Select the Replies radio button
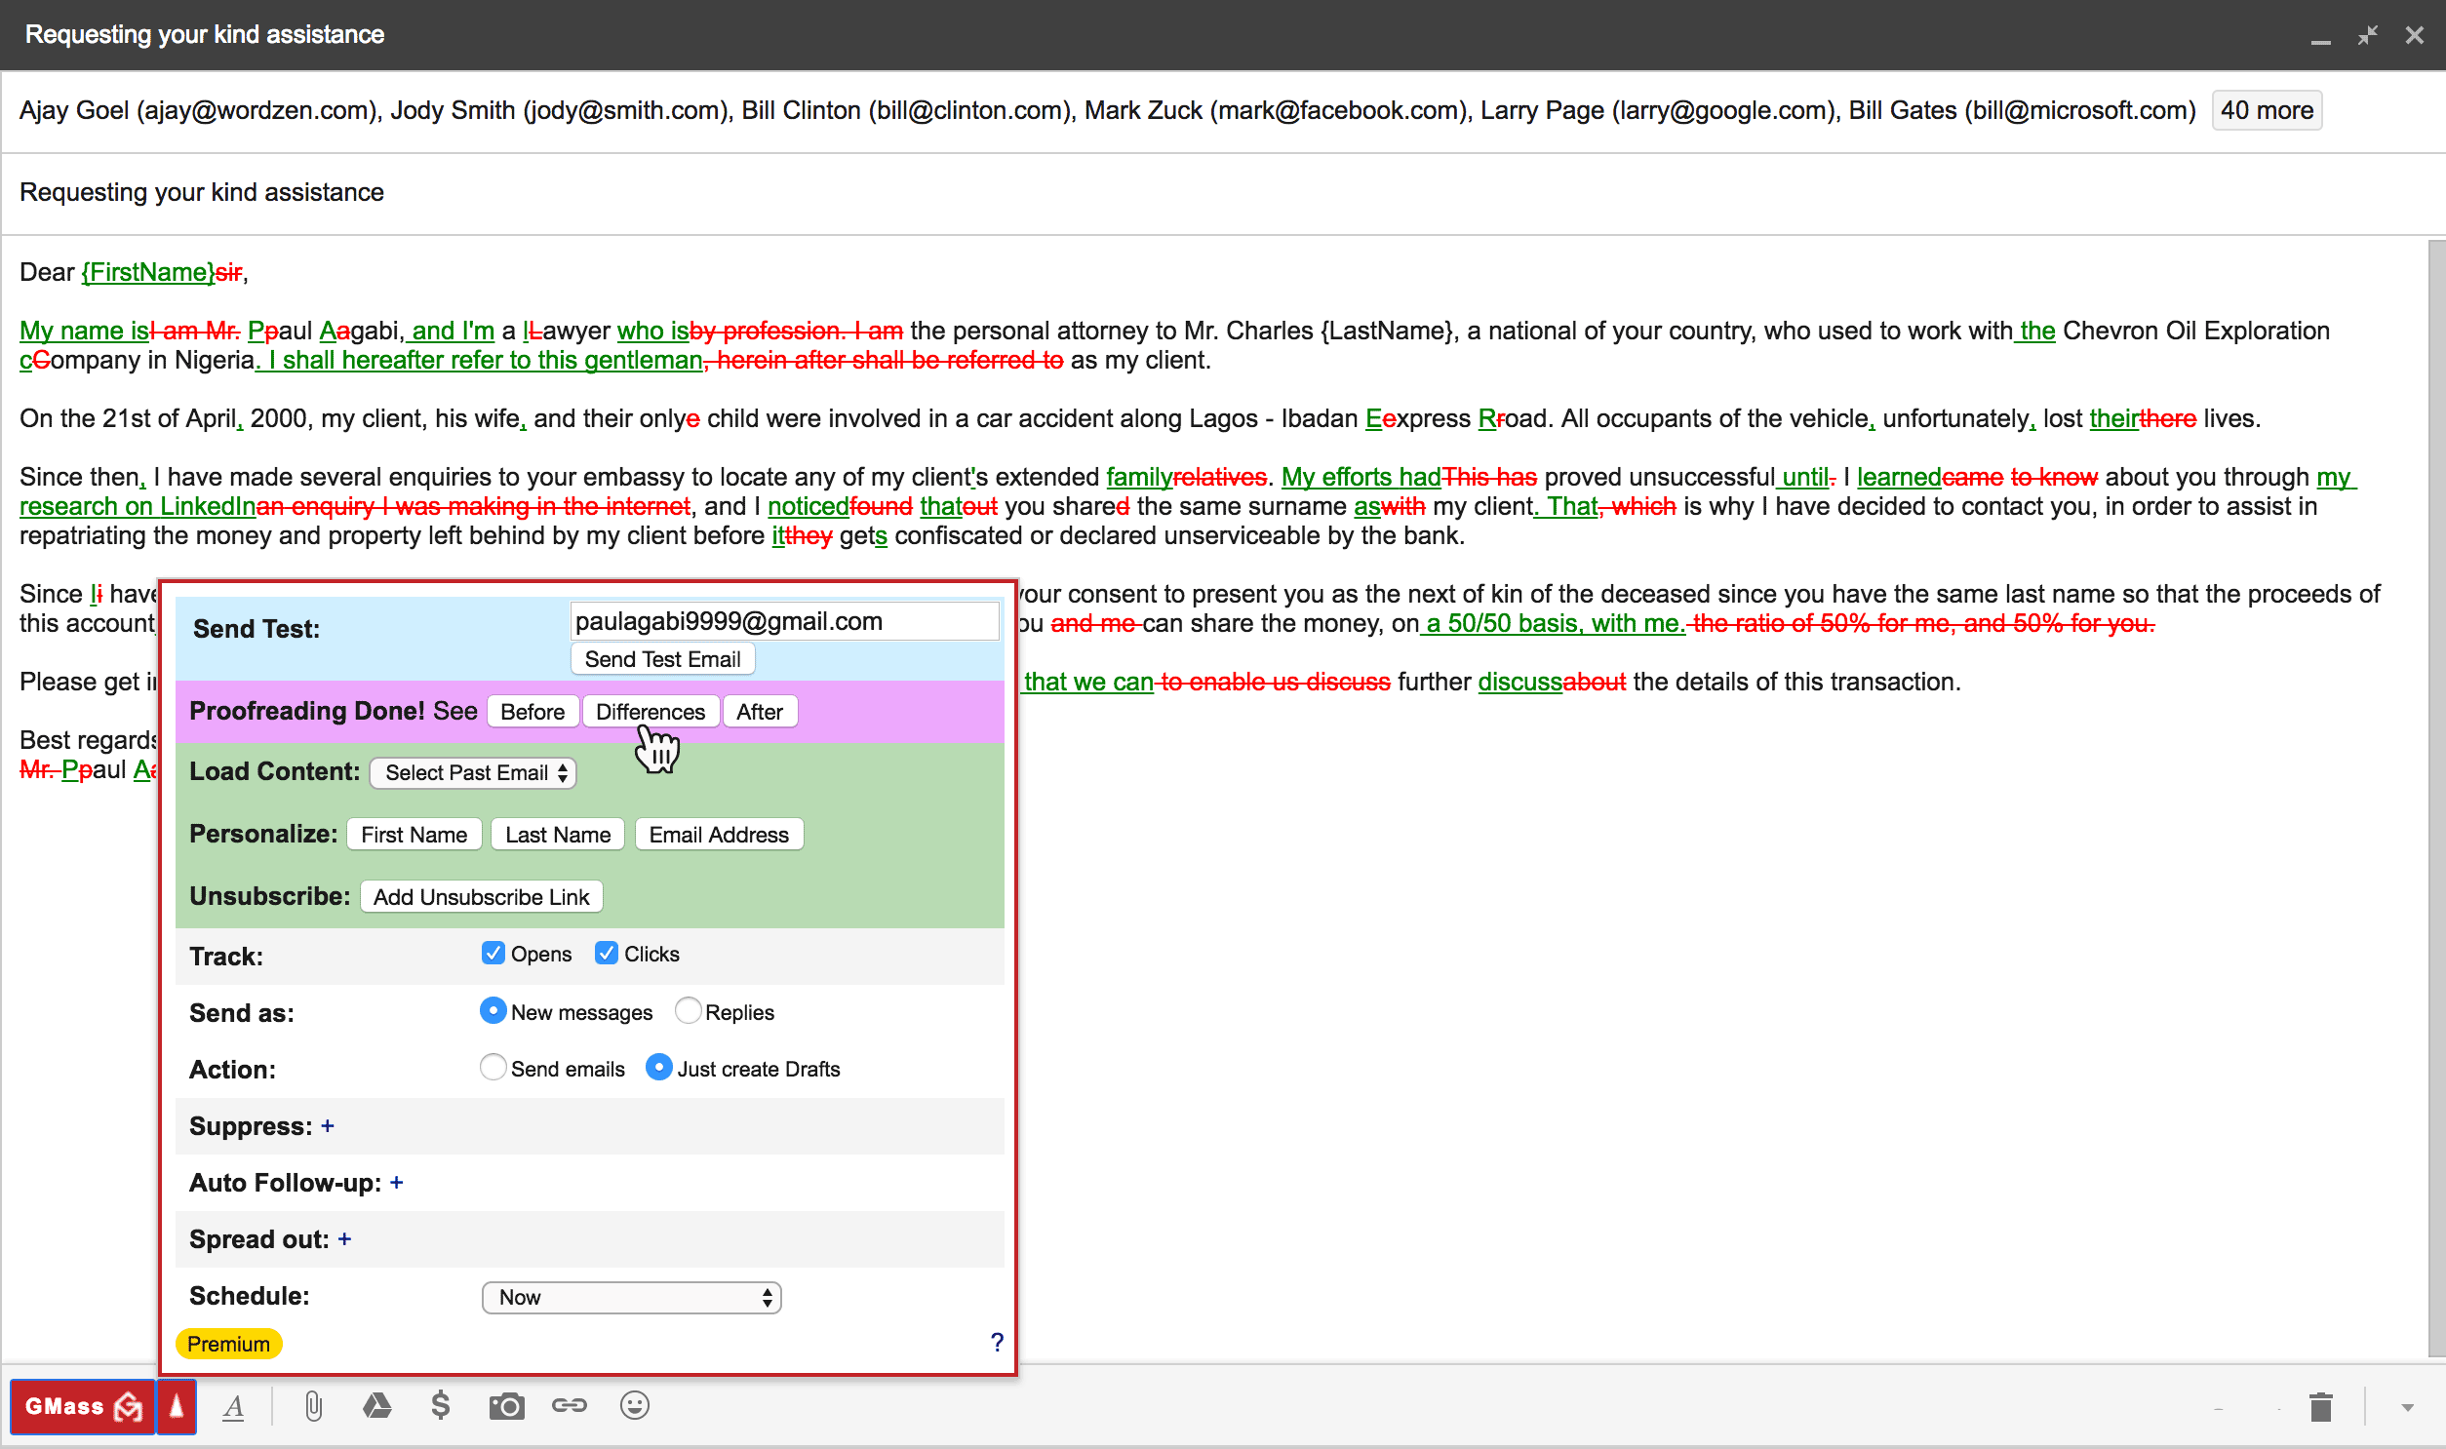This screenshot has height=1449, width=2446. pyautogui.click(x=689, y=1010)
